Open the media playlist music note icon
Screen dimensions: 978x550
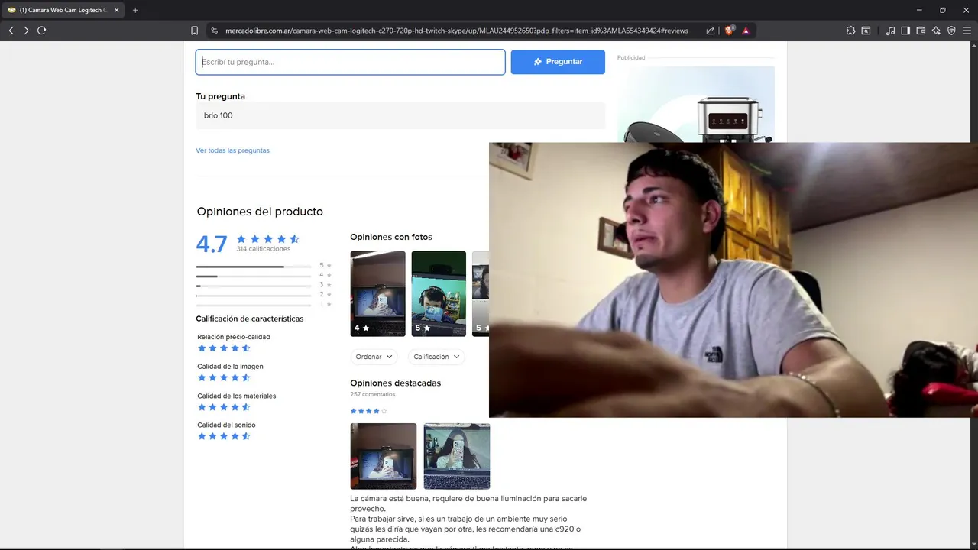pos(890,31)
